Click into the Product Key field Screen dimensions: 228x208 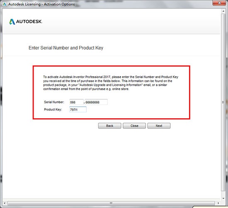78,110
